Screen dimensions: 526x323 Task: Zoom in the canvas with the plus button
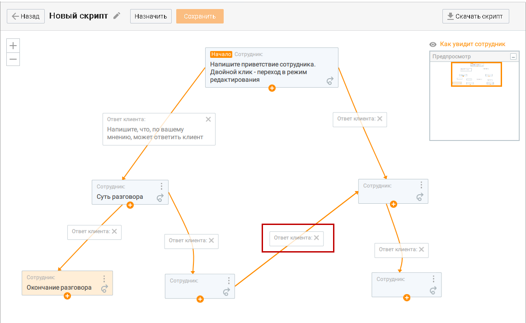point(13,46)
